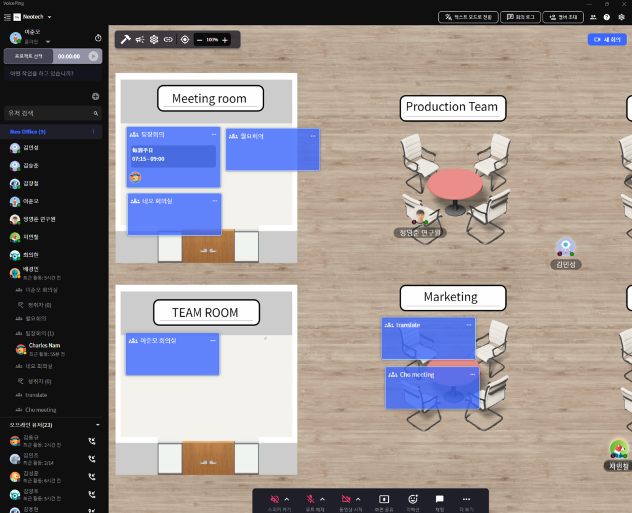The image size is (632, 513).
Task: Select the hammer tool on the map toolbar
Action: (126, 39)
